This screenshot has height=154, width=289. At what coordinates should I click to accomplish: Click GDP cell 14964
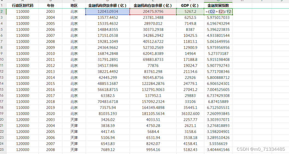(x=190, y=54)
